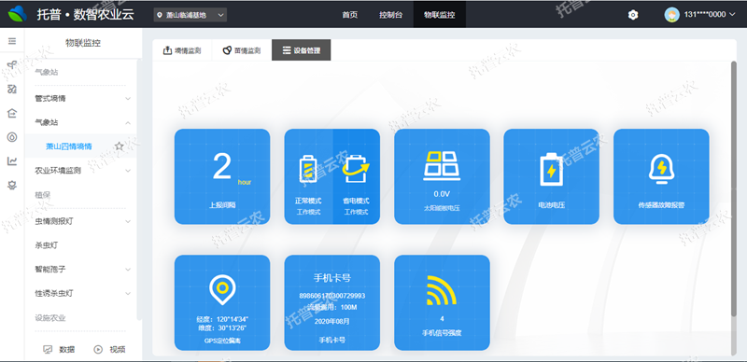747x362 pixels.
Task: Click the alarm bell icon on 传感器故障报警 card
Action: [x=661, y=169]
